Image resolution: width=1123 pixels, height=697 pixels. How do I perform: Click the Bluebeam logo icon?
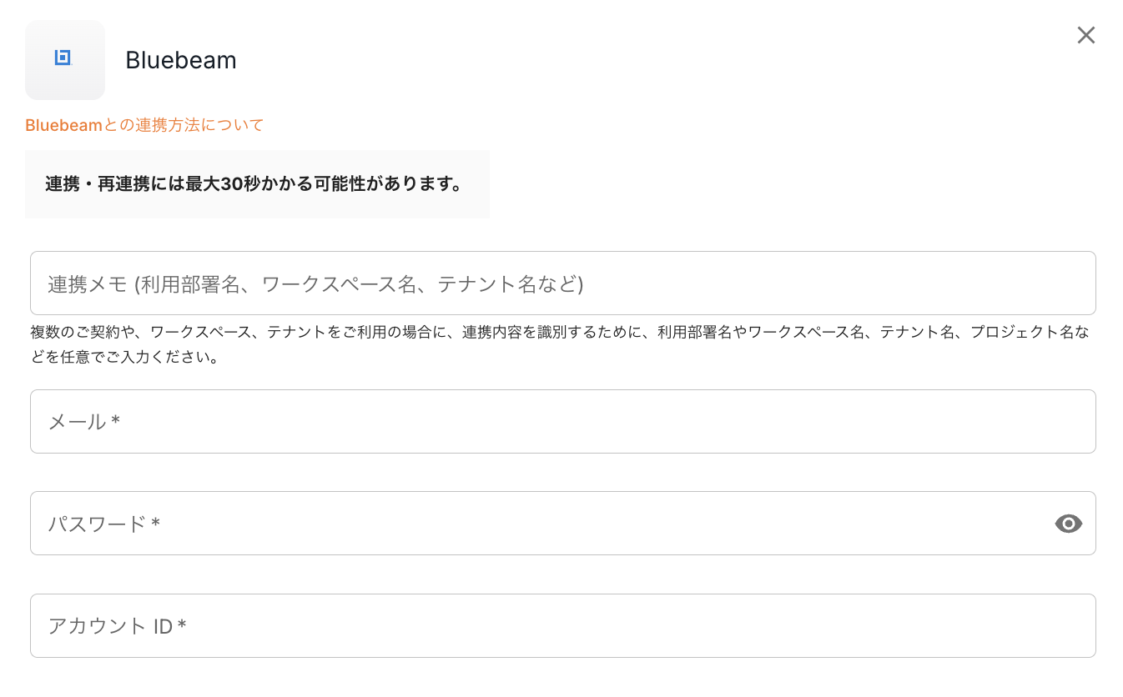pyautogui.click(x=64, y=59)
